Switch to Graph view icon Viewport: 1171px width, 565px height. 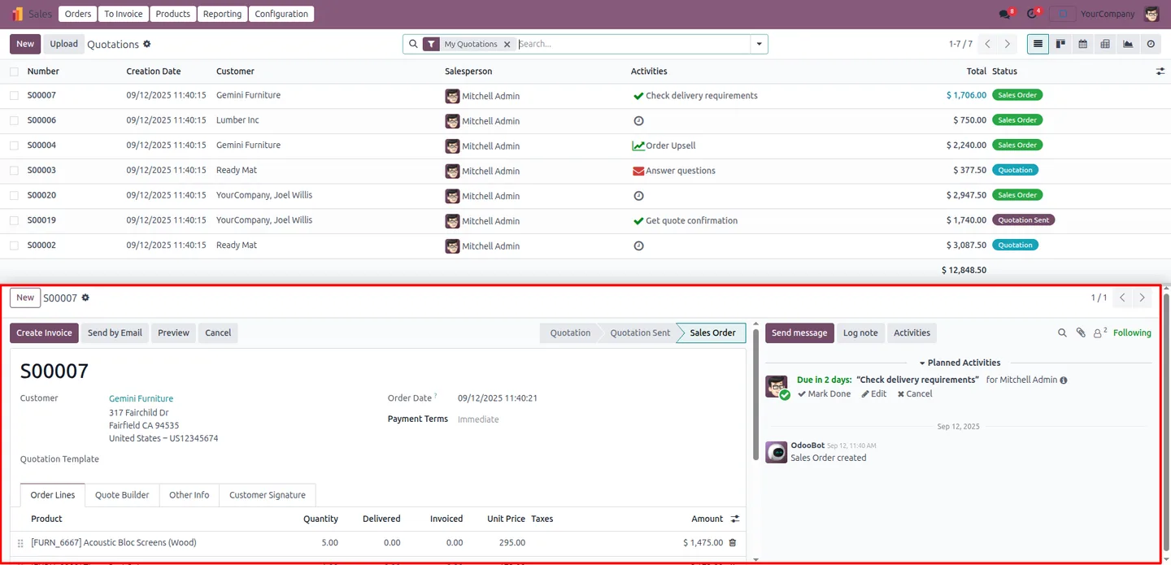(1128, 44)
